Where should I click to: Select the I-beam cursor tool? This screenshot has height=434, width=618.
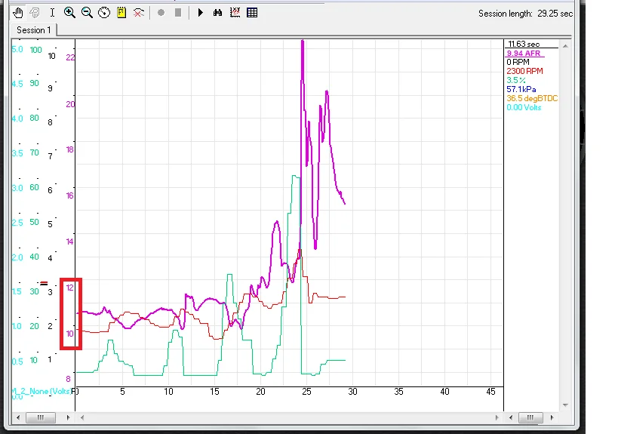[52, 13]
